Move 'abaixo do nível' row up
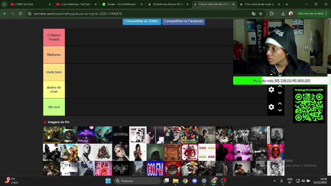 280,87
